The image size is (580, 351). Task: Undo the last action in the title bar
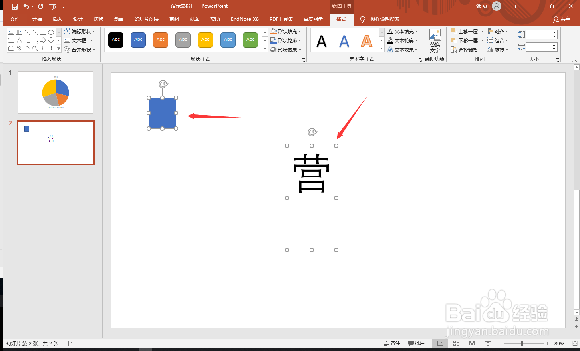(x=26, y=6)
